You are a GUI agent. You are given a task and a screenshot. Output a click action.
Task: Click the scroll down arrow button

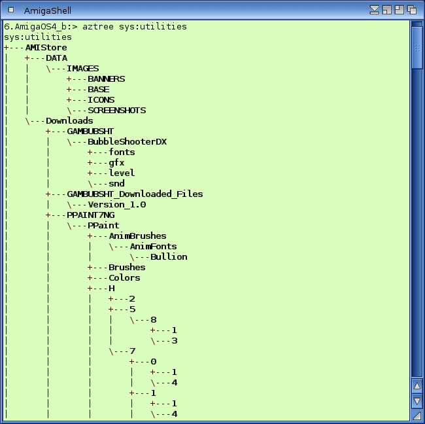pyautogui.click(x=417, y=400)
